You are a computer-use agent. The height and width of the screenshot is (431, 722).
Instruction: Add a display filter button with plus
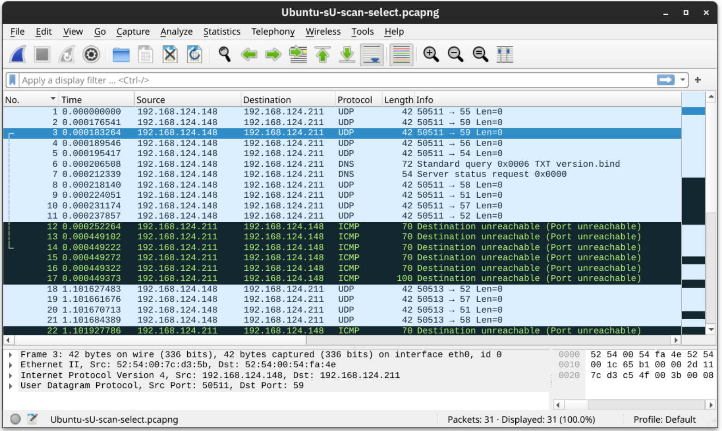698,80
